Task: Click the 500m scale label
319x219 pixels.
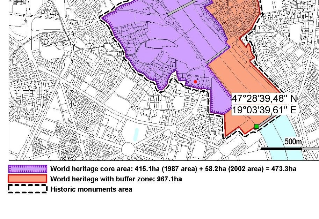Action: tap(293, 142)
